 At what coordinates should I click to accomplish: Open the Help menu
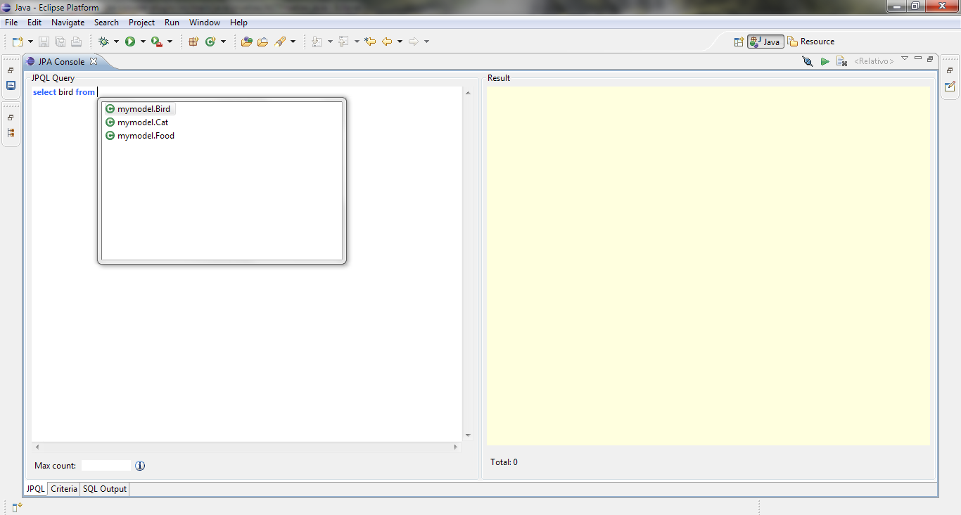pos(238,23)
